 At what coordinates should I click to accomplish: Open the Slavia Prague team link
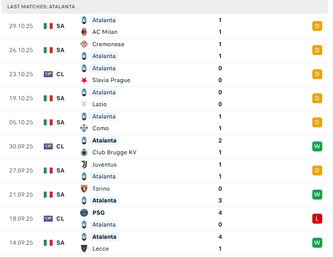[x=111, y=80]
